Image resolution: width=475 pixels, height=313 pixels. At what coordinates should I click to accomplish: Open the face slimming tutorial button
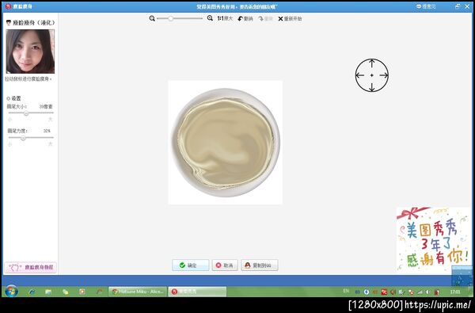click(x=30, y=268)
